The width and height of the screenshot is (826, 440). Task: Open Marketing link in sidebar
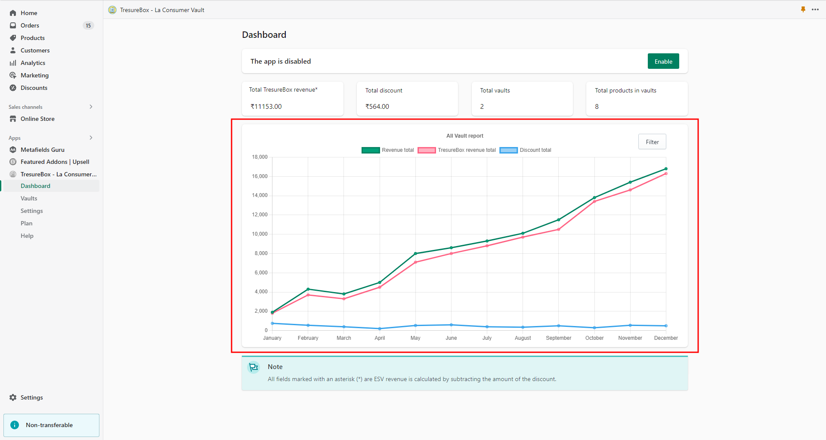tap(35, 75)
